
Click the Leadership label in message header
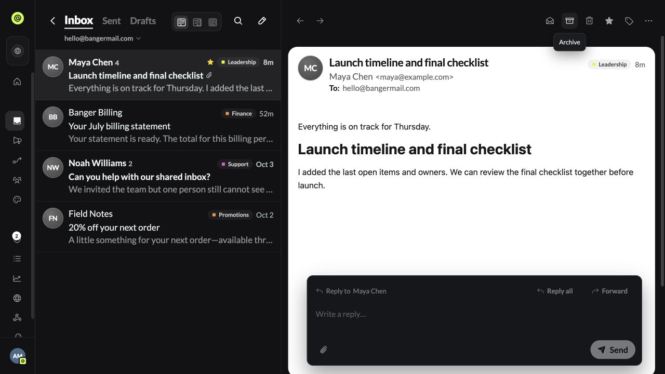609,64
